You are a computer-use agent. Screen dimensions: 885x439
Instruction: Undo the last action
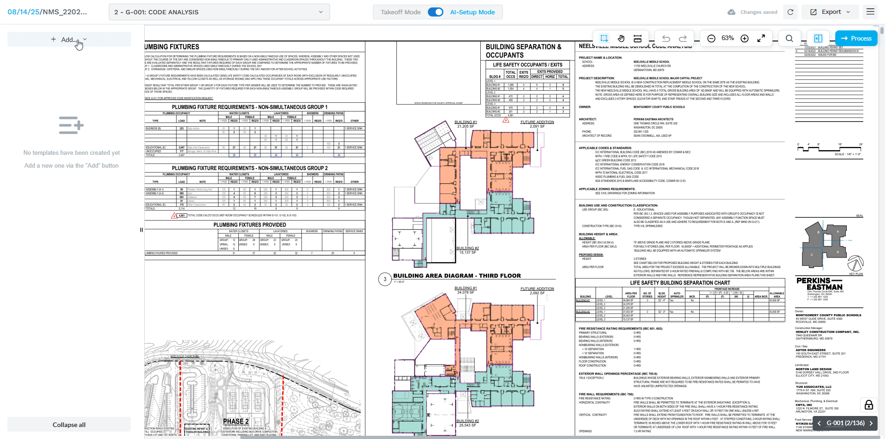666,38
